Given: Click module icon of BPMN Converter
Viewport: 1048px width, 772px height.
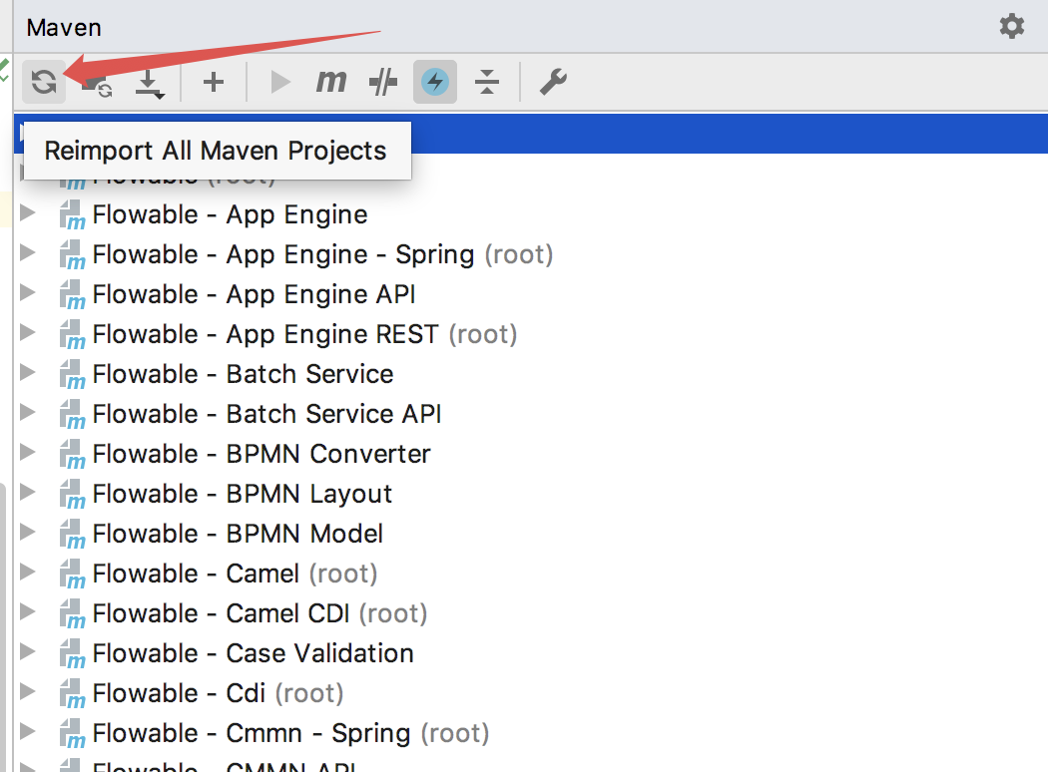Looking at the screenshot, I should [72, 454].
